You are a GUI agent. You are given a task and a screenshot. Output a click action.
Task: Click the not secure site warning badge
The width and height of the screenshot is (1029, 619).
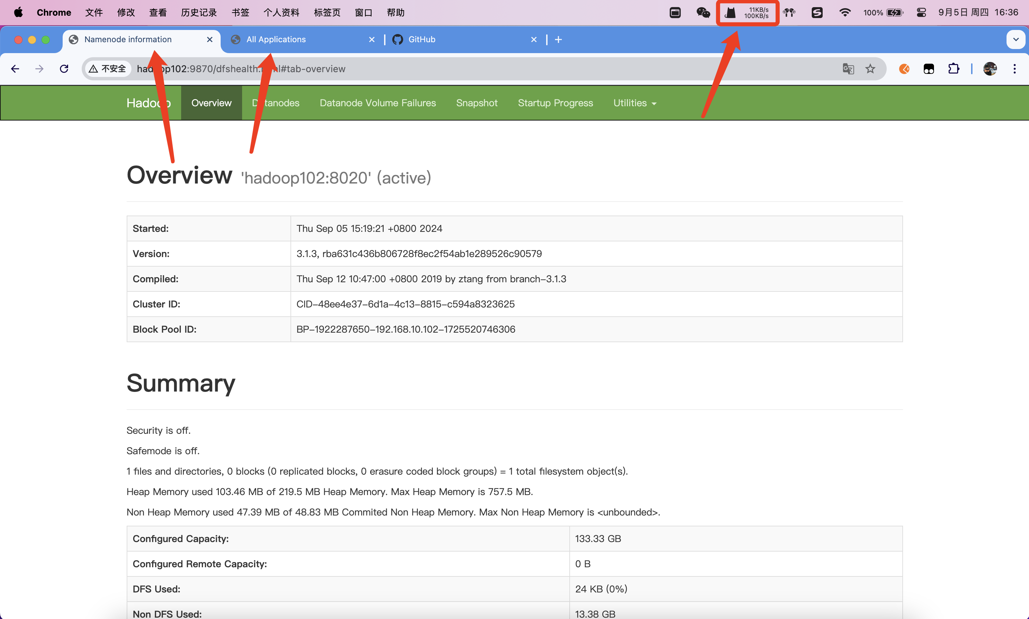[108, 69]
